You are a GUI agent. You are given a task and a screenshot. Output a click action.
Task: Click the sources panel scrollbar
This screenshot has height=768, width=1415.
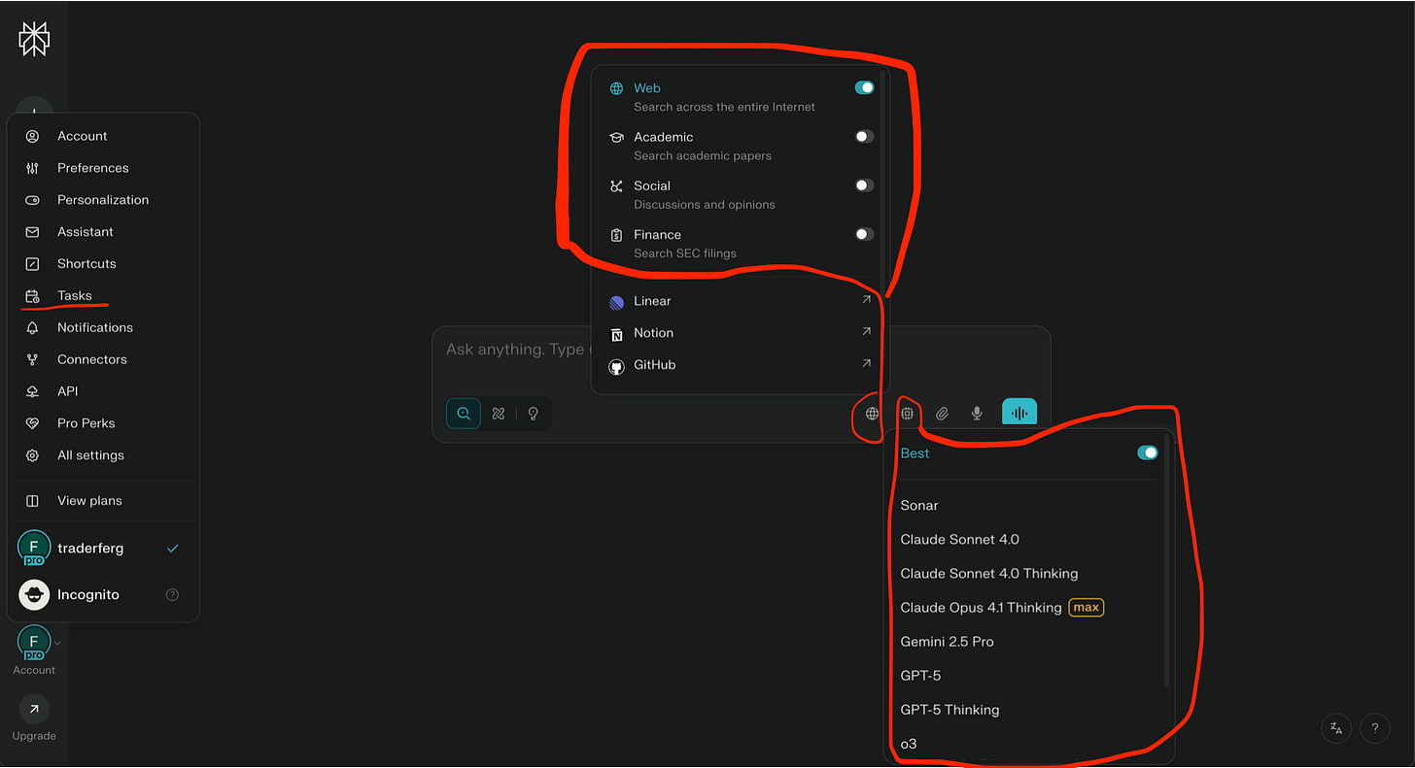pyautogui.click(x=882, y=181)
